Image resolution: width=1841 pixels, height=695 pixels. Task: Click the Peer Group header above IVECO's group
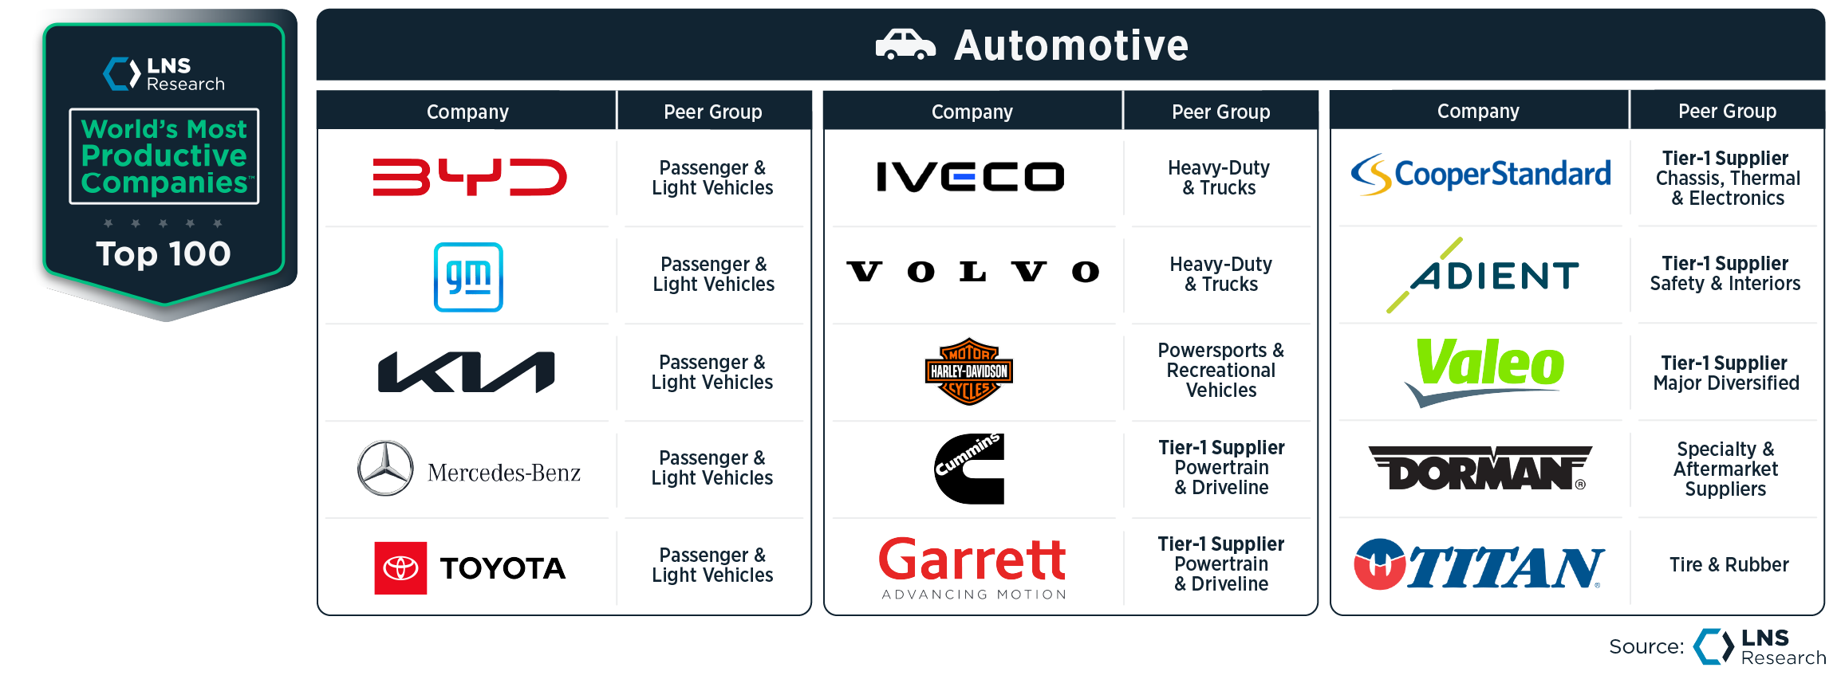1220,112
